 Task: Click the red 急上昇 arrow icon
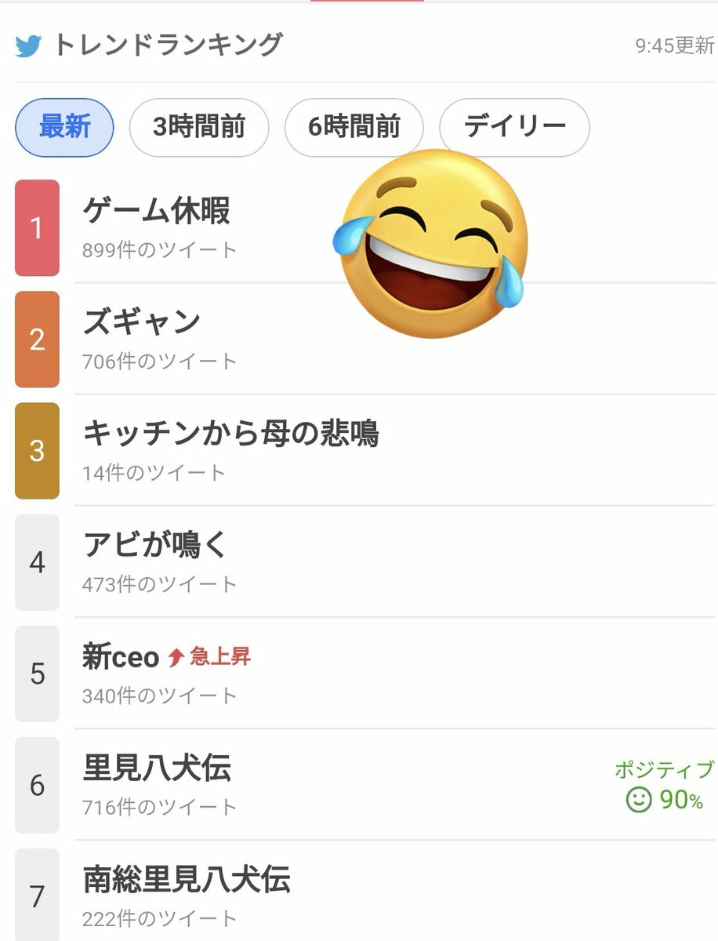(176, 658)
